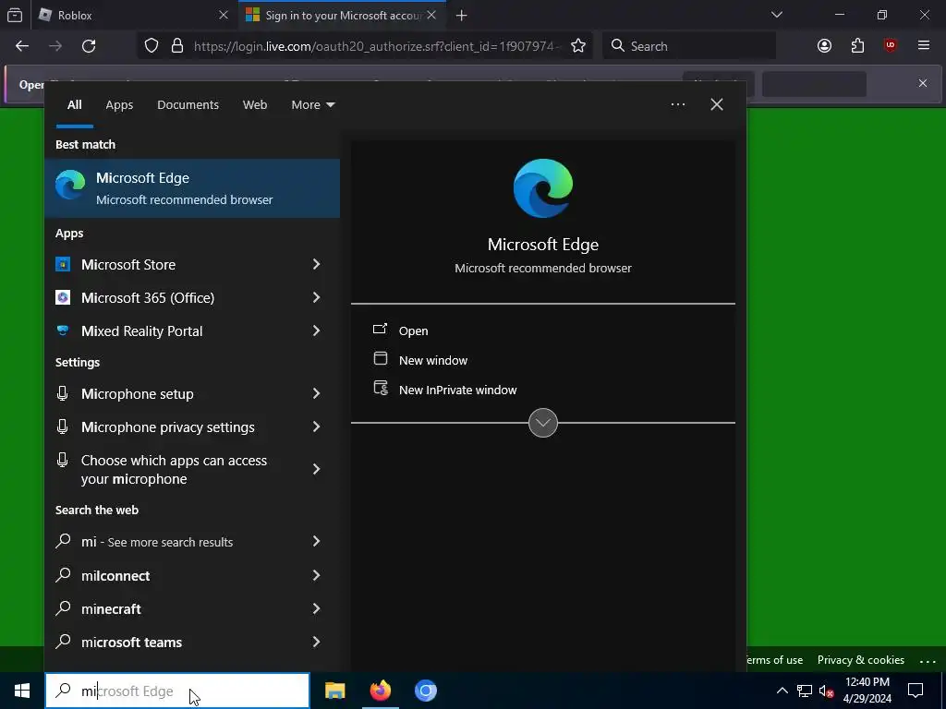The height and width of the screenshot is (709, 946).
Task: Click the Microsoft Store app icon
Action: pos(63,264)
